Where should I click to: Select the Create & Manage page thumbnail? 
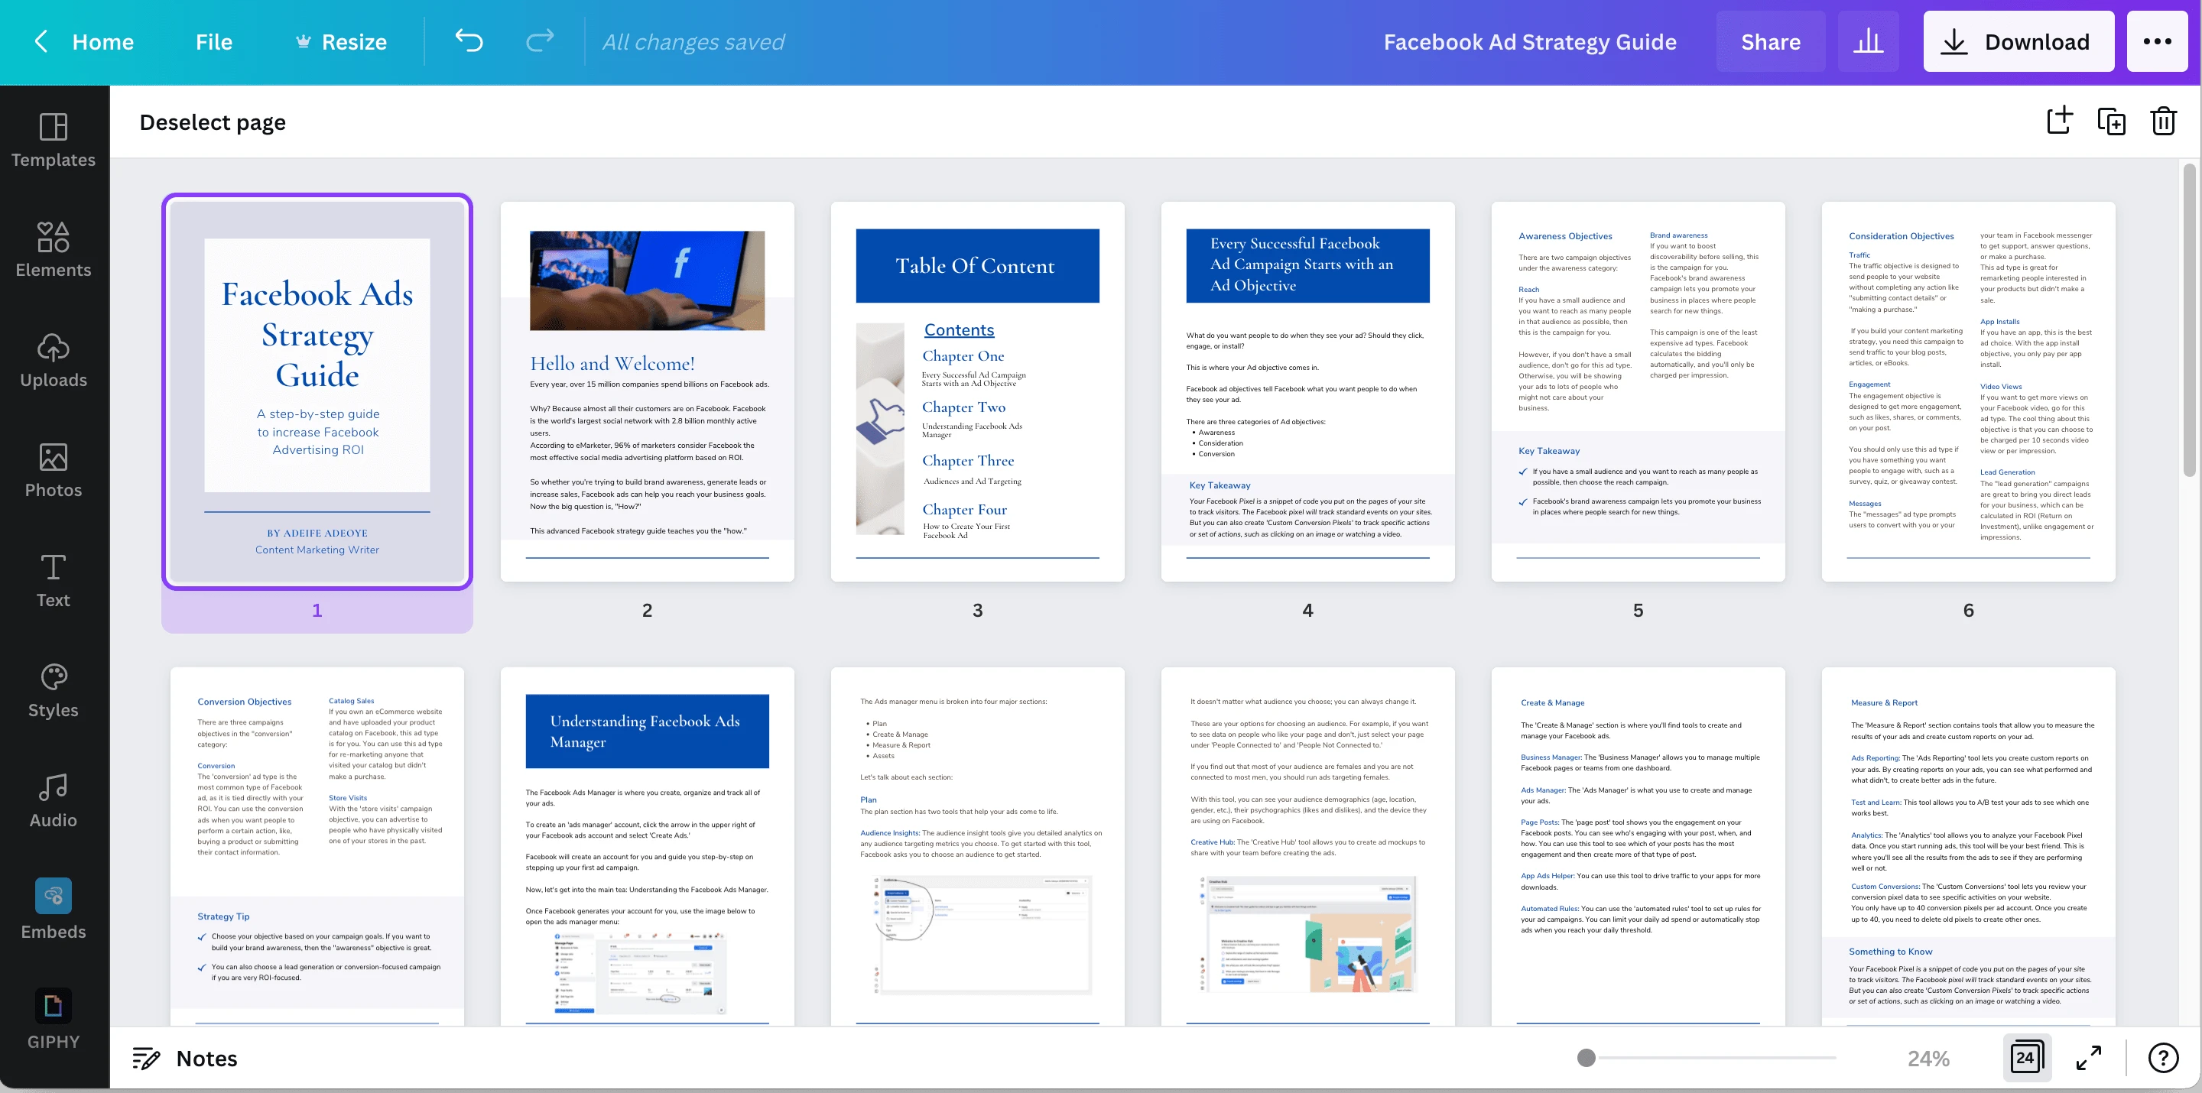coord(1639,846)
